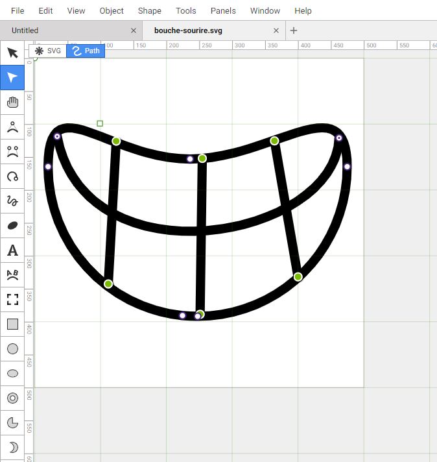Select the Ring (donut) shape tool
The image size is (437, 462).
click(x=12, y=398)
